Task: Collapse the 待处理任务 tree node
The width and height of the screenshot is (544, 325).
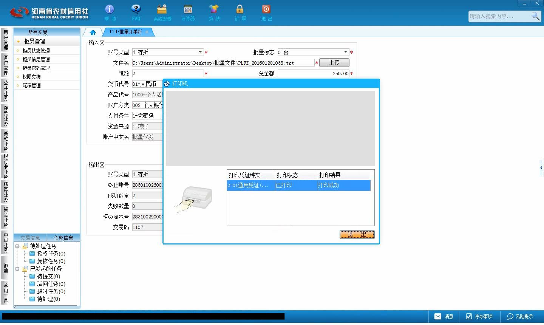Action: point(17,246)
